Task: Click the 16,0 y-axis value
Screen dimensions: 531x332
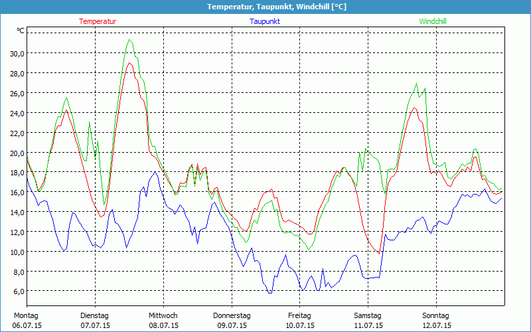Action: (x=16, y=193)
